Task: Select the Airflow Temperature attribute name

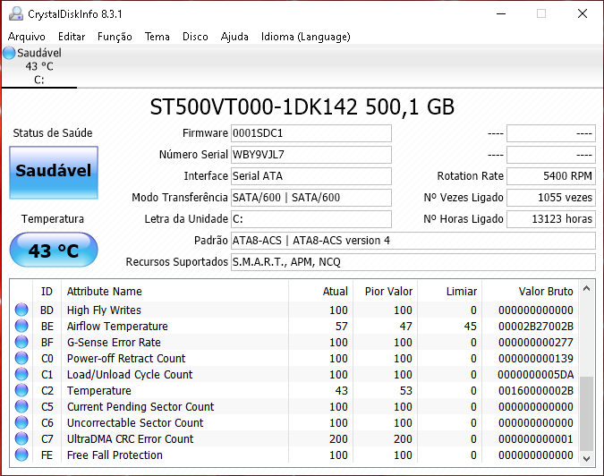Action: click(x=117, y=327)
